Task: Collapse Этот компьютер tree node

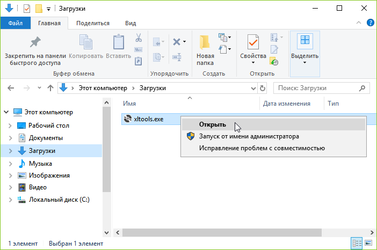Action: click(x=6, y=112)
